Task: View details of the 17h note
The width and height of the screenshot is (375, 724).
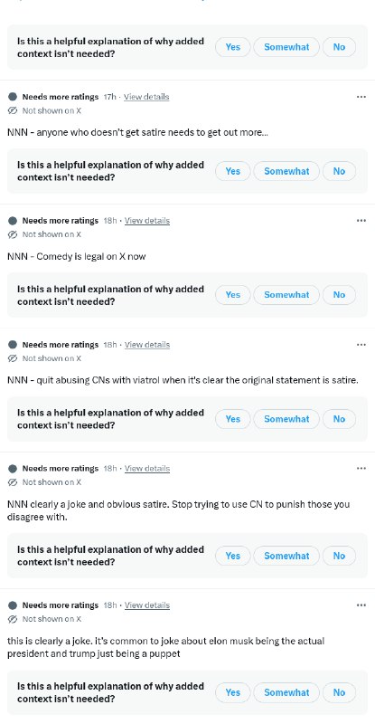Action: tap(146, 97)
